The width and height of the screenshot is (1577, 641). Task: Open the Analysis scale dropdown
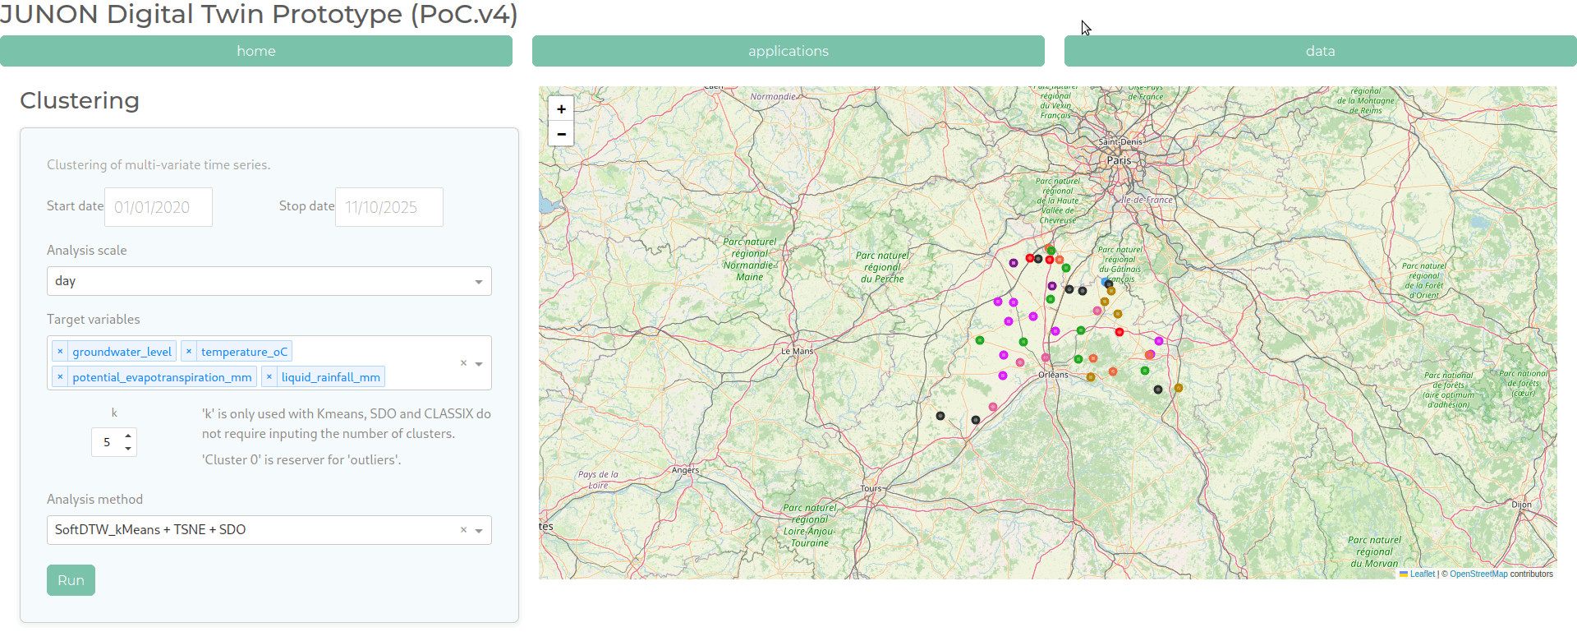269,281
